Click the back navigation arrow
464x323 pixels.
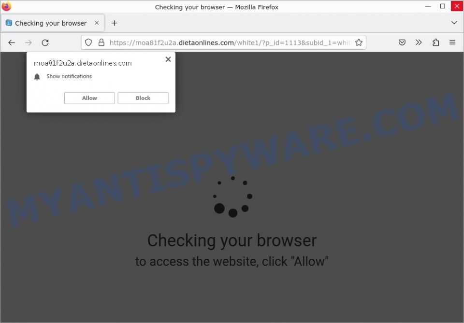[x=12, y=42]
